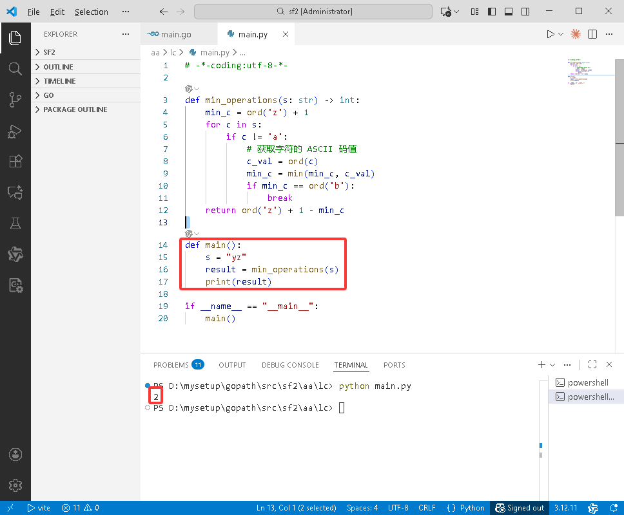Switch to the PORTS panel tab
The height and width of the screenshot is (515, 624).
pos(395,365)
